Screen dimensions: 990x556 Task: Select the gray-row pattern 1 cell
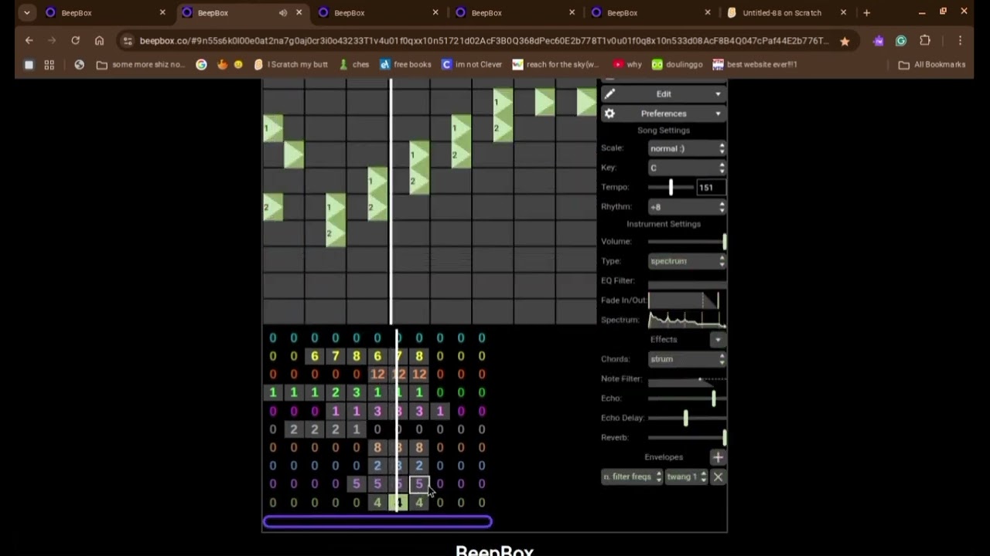pos(357,429)
